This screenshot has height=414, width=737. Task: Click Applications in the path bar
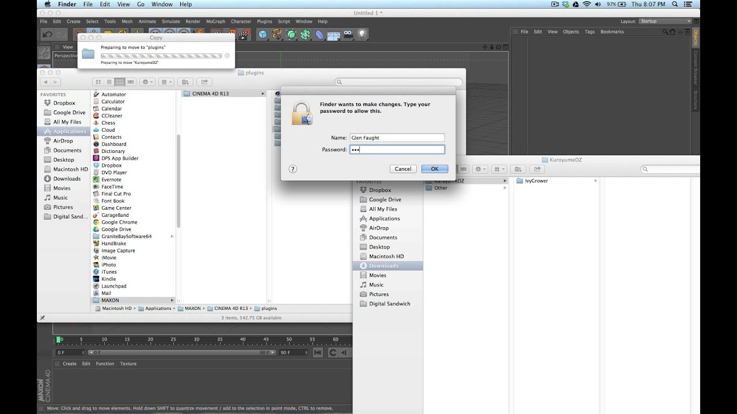pos(158,308)
